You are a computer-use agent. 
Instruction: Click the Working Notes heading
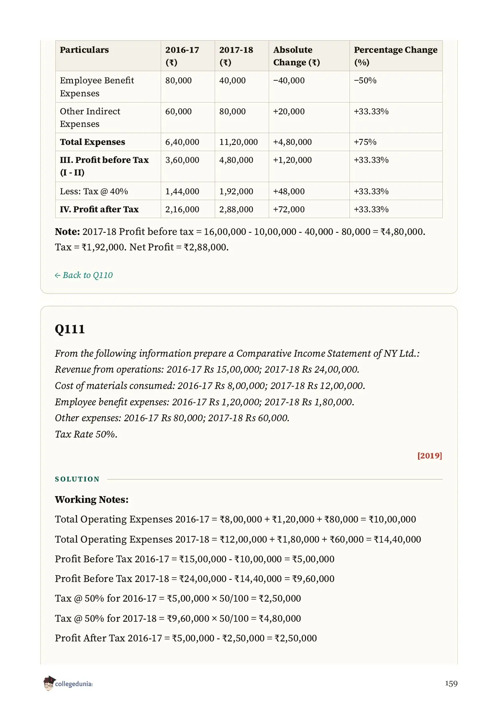pos(92,499)
